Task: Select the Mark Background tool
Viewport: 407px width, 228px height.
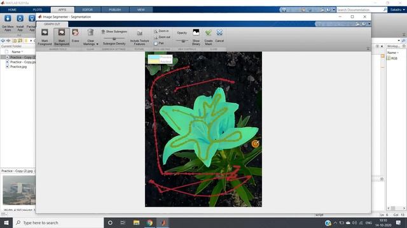Action: point(62,37)
